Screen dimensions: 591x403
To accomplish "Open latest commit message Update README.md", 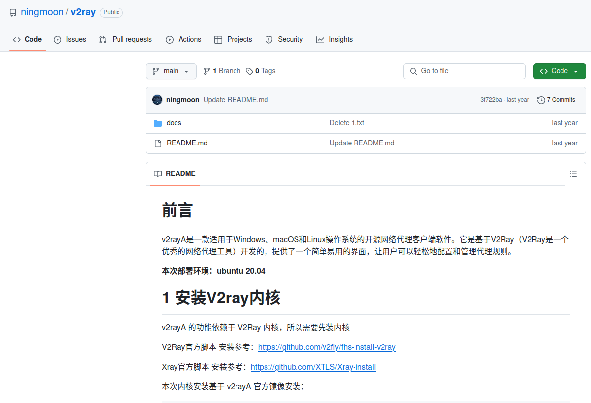I will (236, 100).
